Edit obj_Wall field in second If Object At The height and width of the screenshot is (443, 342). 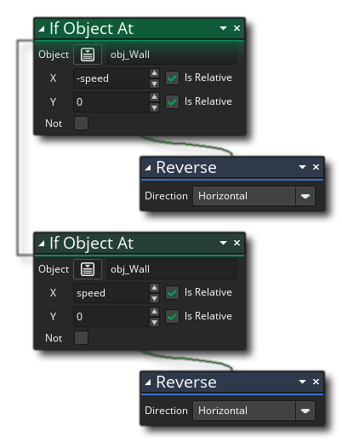tap(172, 269)
